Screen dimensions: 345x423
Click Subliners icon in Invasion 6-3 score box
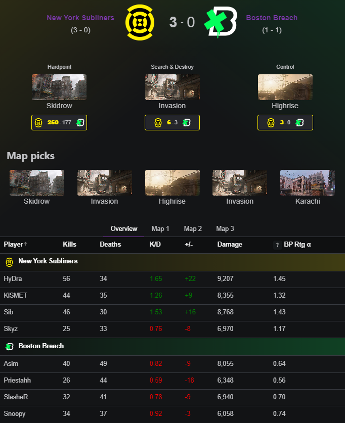click(x=158, y=123)
